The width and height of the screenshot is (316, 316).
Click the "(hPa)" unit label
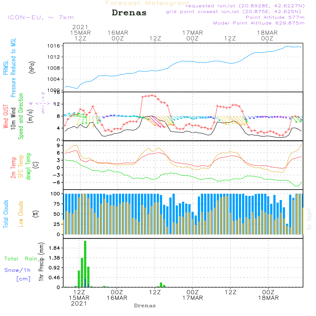coord(32,68)
